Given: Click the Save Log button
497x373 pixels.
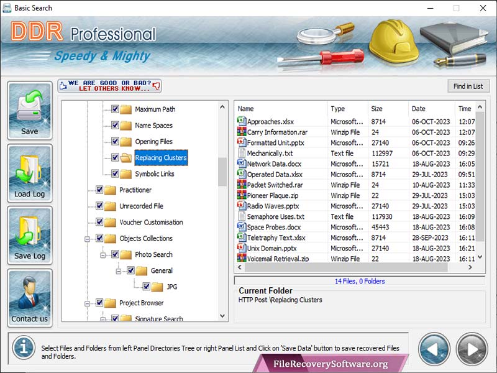Looking at the screenshot, I should [x=29, y=236].
